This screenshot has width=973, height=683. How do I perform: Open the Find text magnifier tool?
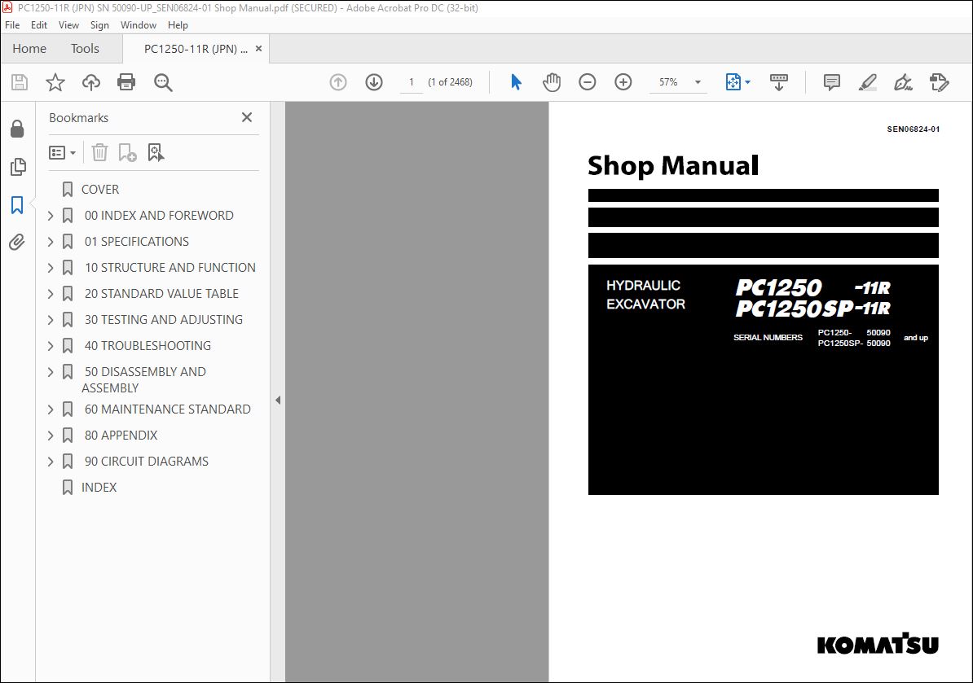(x=163, y=82)
